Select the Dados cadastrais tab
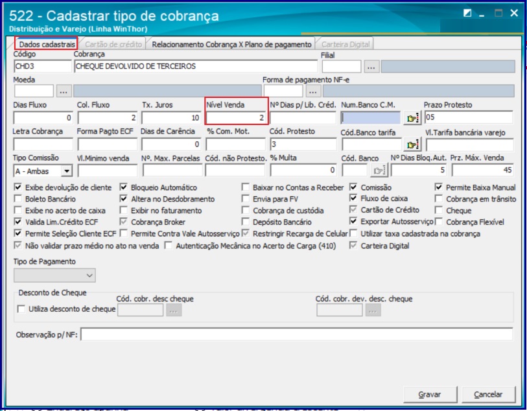This screenshot has width=527, height=411. (x=47, y=44)
